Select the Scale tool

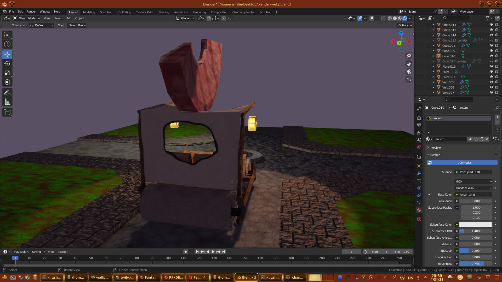(7, 73)
